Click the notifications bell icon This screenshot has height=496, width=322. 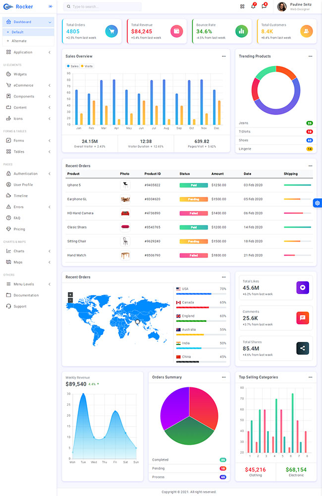click(253, 6)
